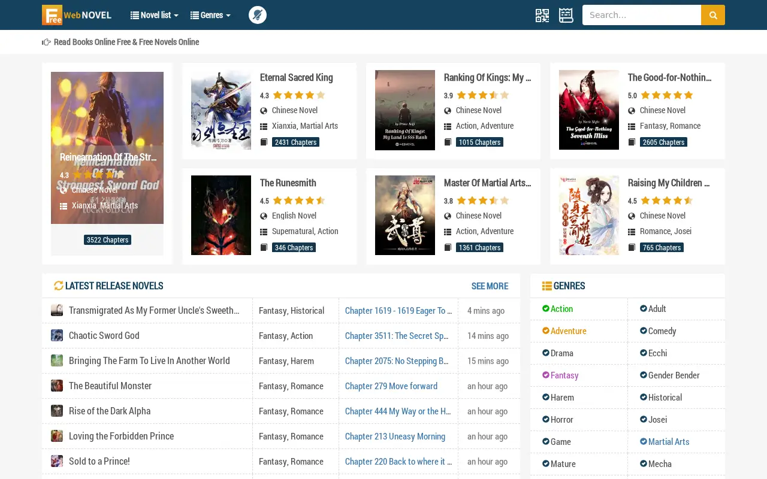Open The Runesmith novel title
Image resolution: width=767 pixels, height=479 pixels.
288,183
